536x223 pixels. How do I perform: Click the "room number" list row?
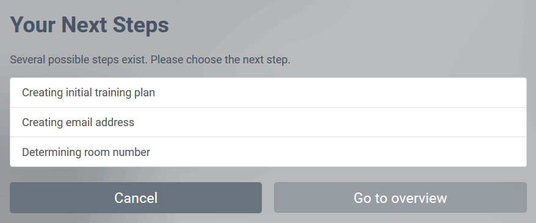tap(268, 152)
